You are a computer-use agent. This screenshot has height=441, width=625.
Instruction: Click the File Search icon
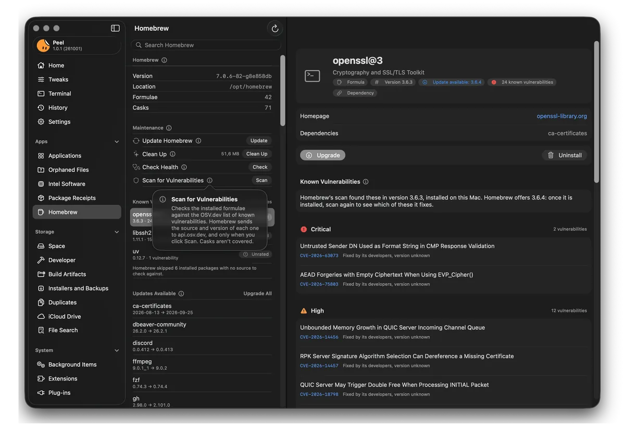pyautogui.click(x=41, y=330)
